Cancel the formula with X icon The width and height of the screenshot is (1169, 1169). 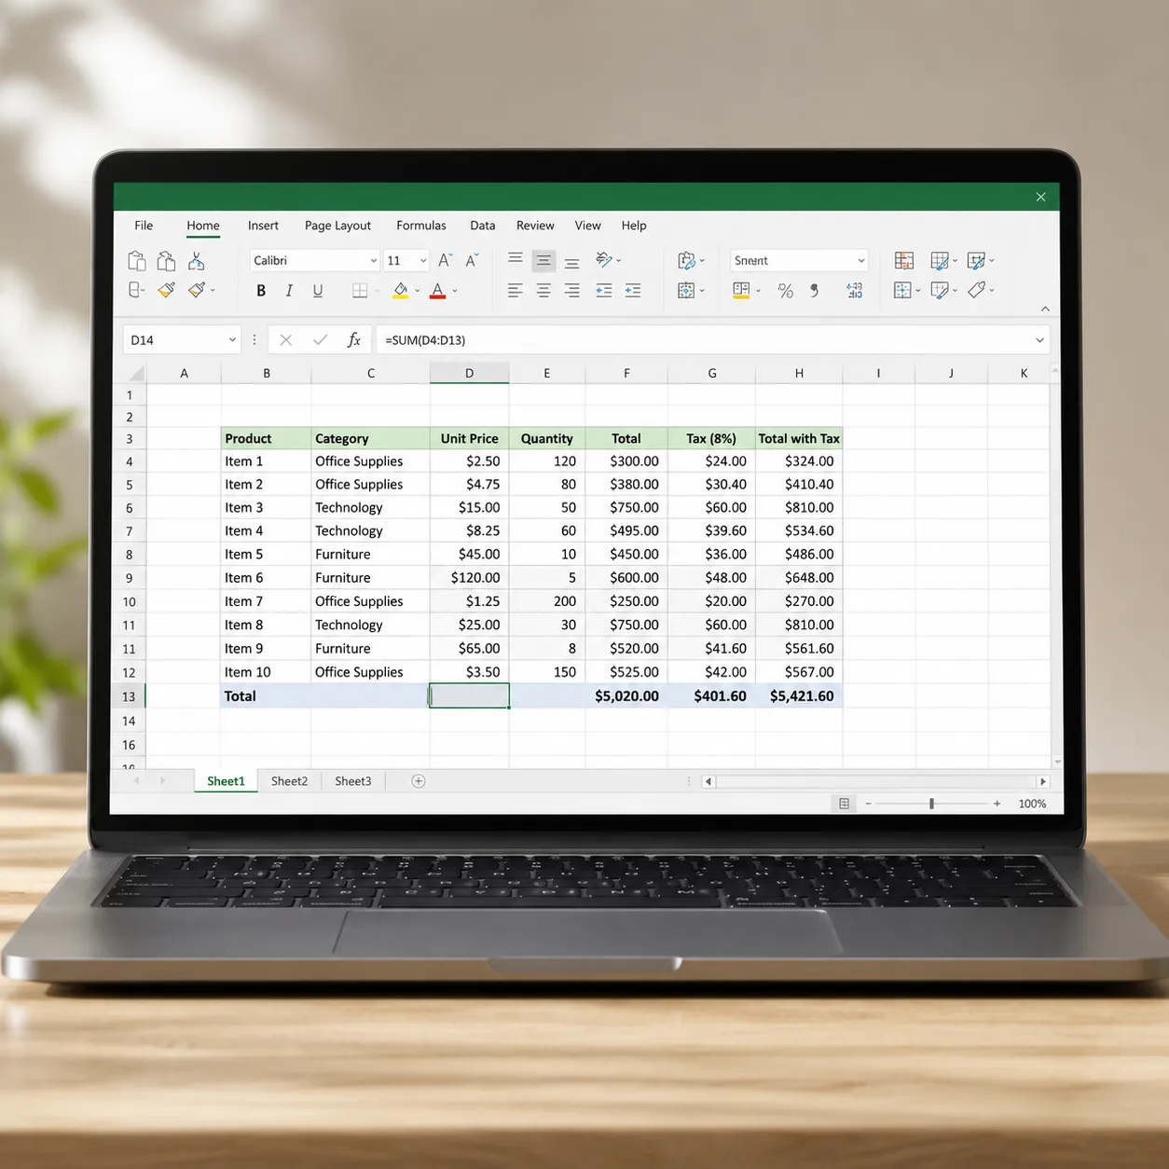tap(286, 340)
